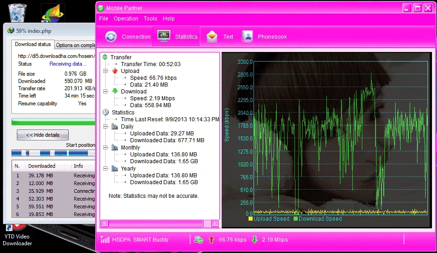This screenshot has height=253, width=437.
Task: Open the YTD Video Downloader desktop shortcut
Action: coord(17,236)
